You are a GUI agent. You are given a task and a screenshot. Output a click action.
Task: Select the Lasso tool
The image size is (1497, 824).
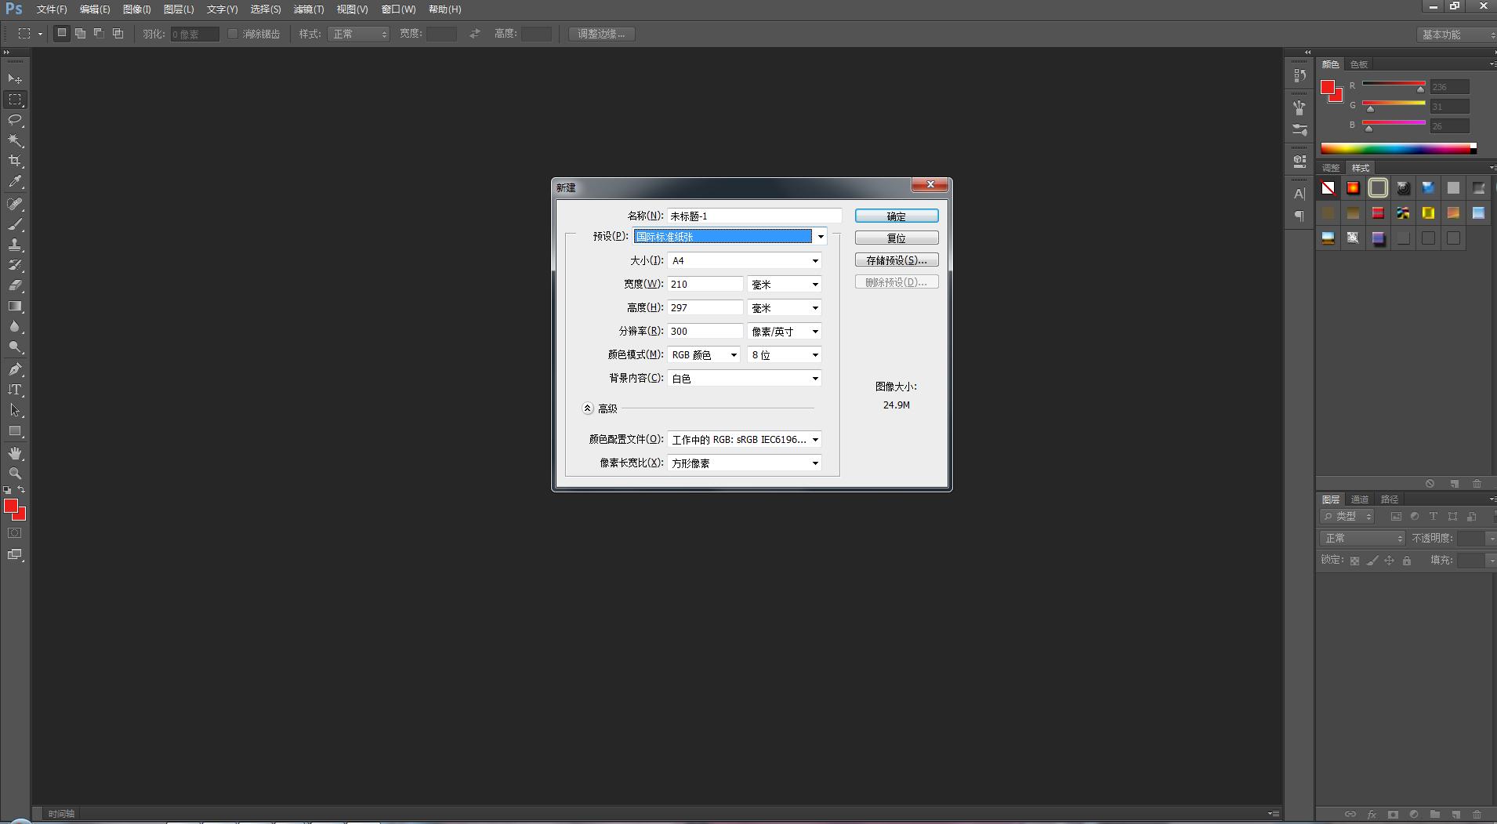[15, 120]
